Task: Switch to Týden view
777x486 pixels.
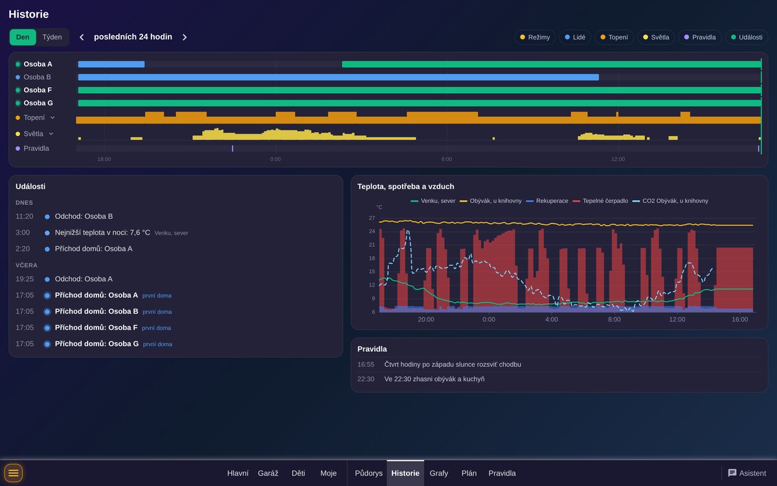Action: pos(52,37)
